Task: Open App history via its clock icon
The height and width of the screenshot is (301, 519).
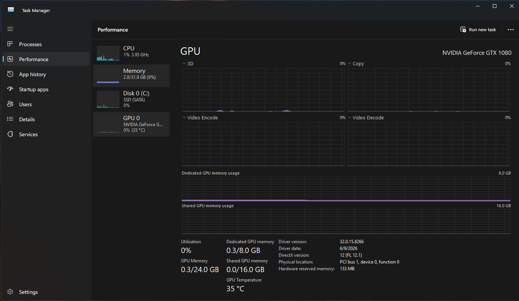Action: tap(10, 74)
